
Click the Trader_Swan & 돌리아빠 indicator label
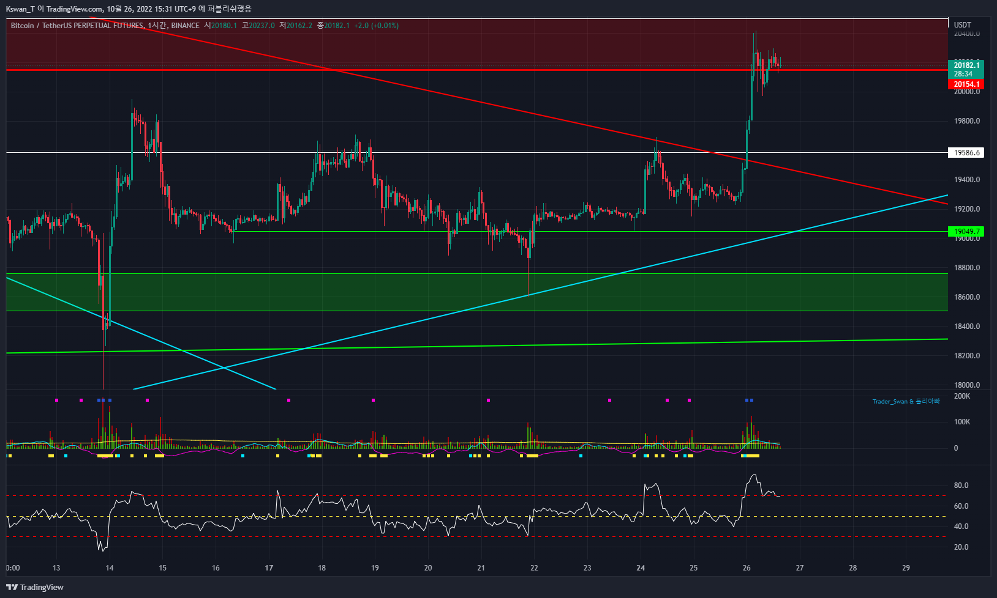coord(906,402)
